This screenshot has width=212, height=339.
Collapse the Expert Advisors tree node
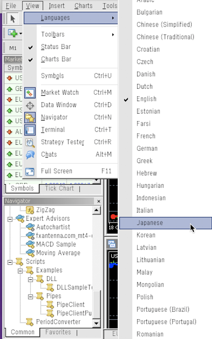[x=10, y=219]
